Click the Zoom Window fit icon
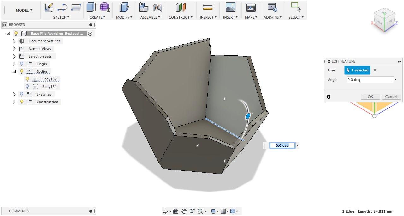Screen dimensions: 404x216 click(x=200, y=211)
